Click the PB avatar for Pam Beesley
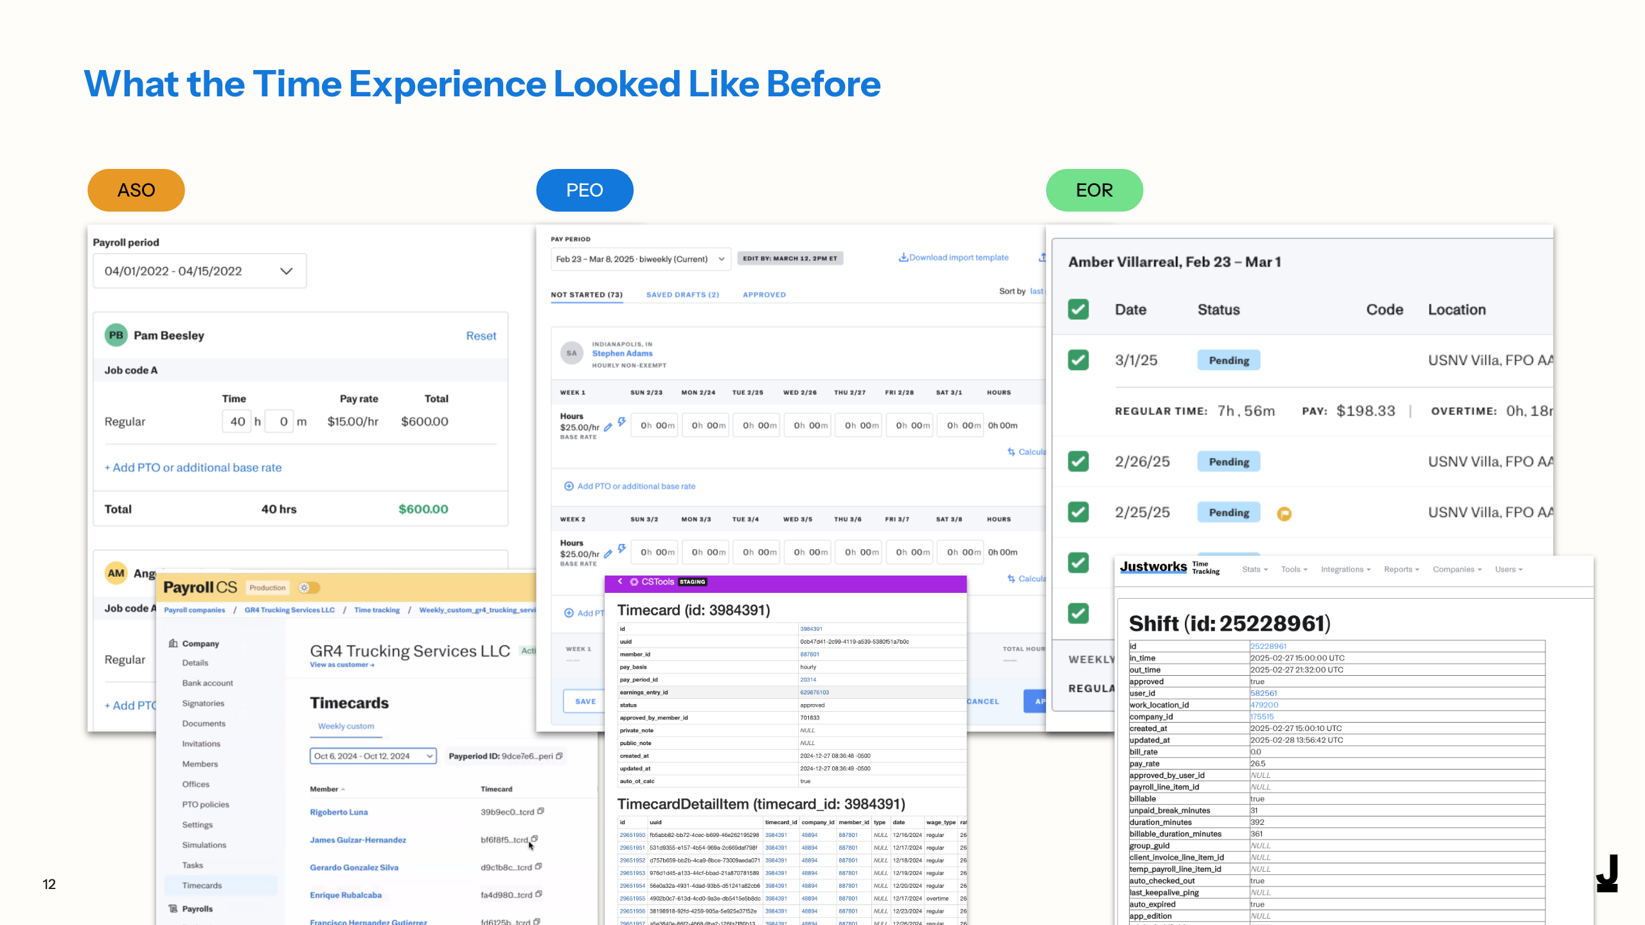Screen dimensions: 1645x925 pyautogui.click(x=116, y=335)
